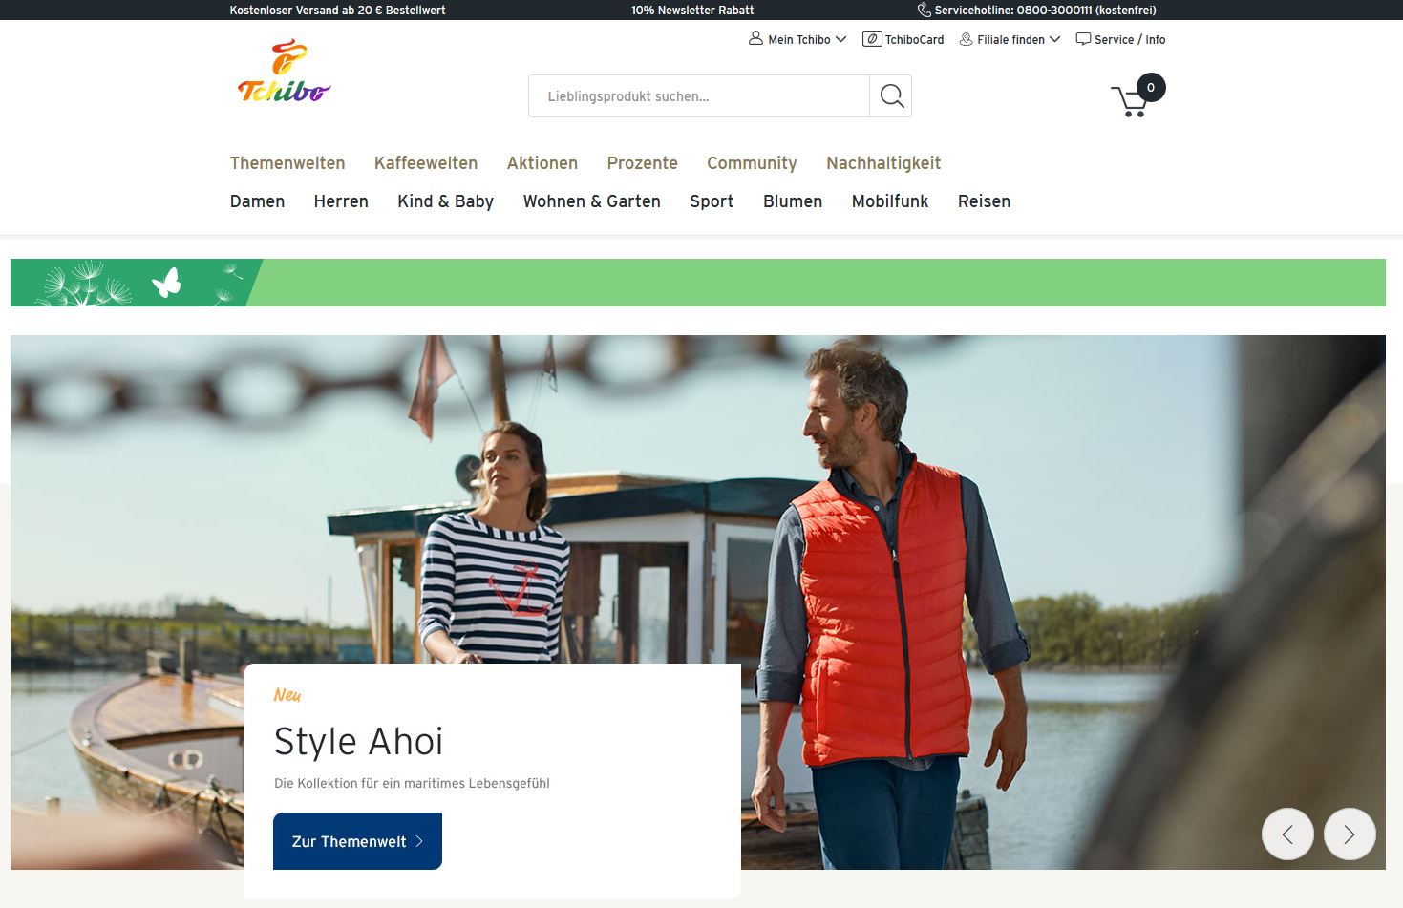Click the Filiale finden location icon
The width and height of the screenshot is (1403, 908).
[x=966, y=39]
